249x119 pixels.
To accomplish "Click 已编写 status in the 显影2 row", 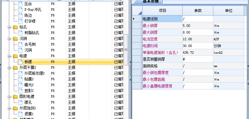I will click(x=119, y=91).
